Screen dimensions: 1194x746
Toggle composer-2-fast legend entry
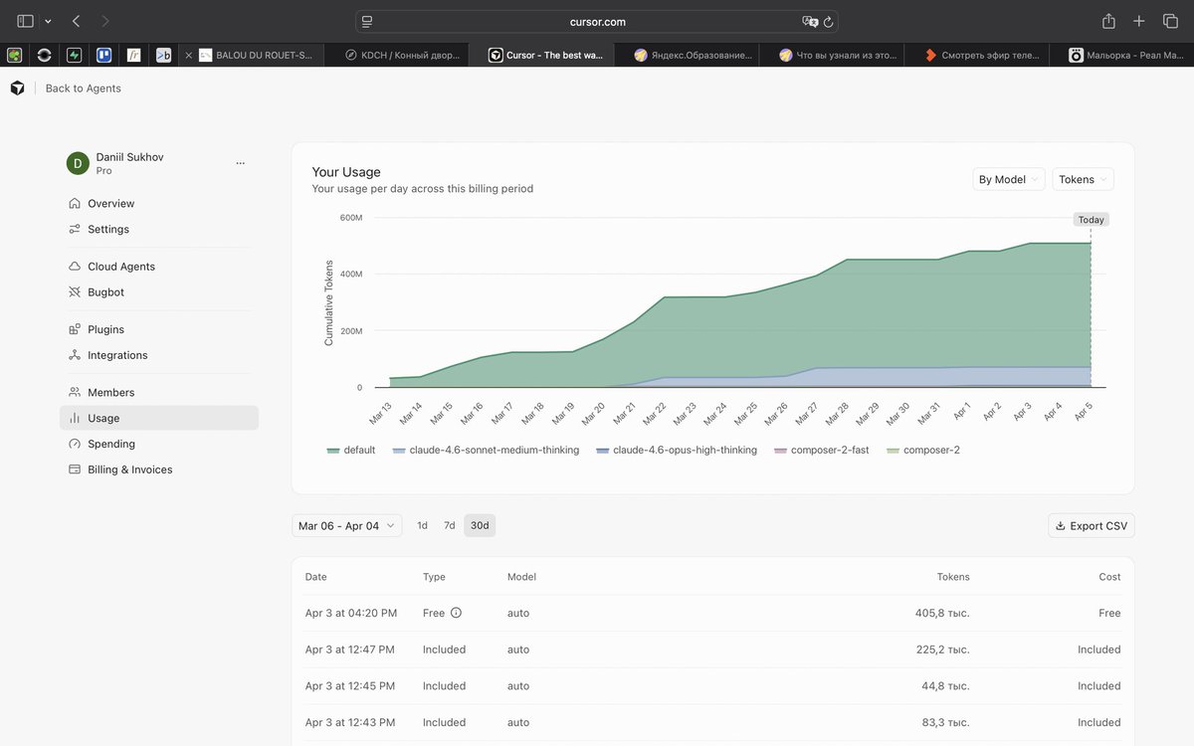pos(821,450)
